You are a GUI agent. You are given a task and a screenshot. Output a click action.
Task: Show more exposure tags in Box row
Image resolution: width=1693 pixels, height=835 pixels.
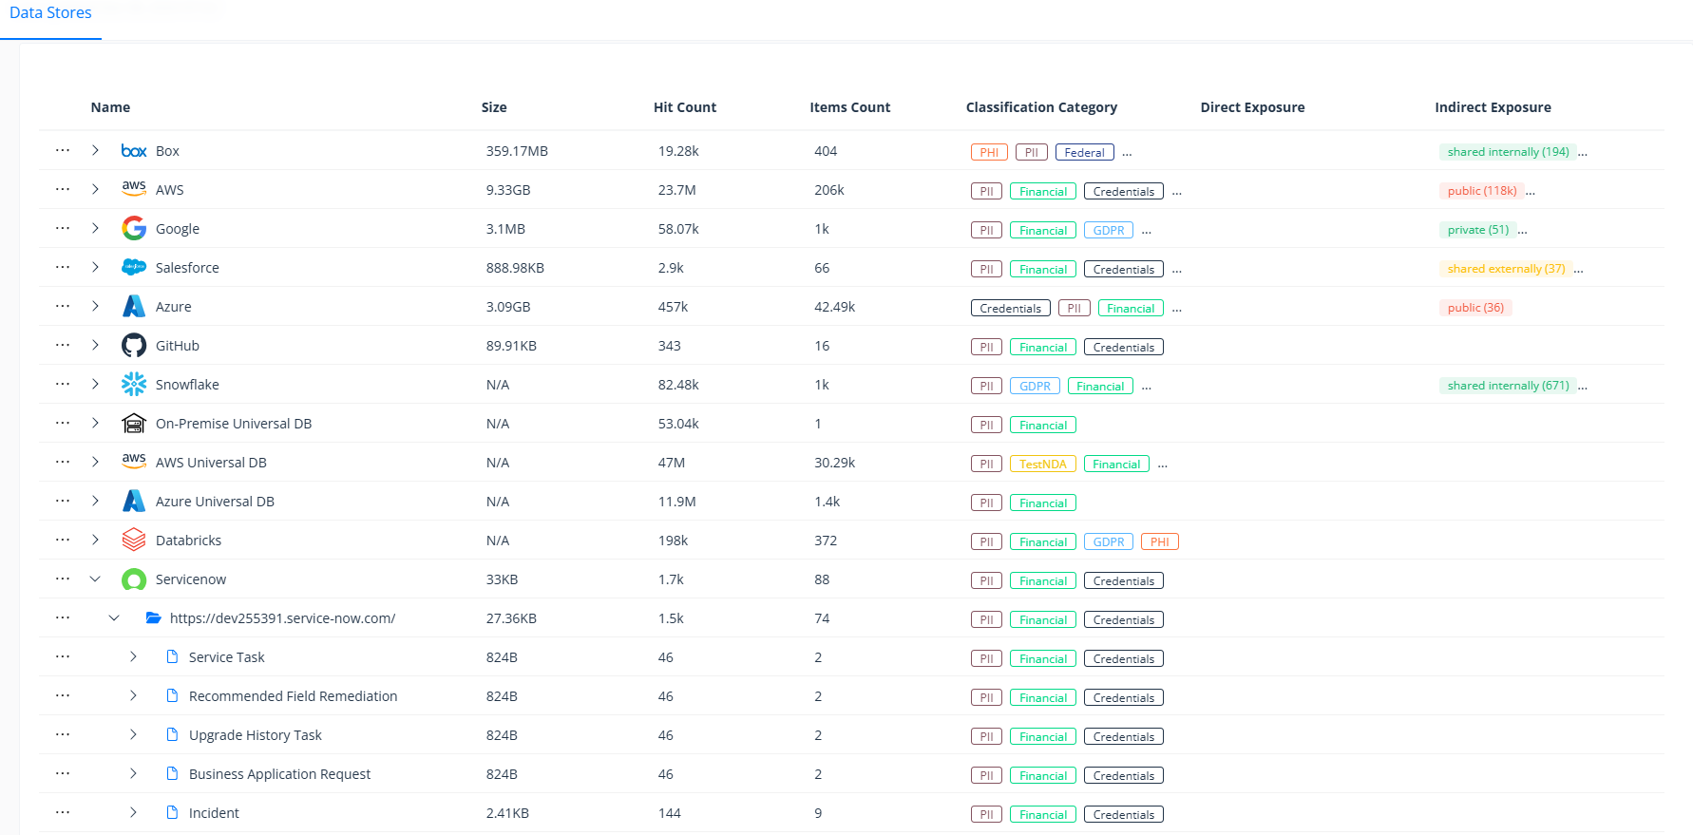(1583, 152)
